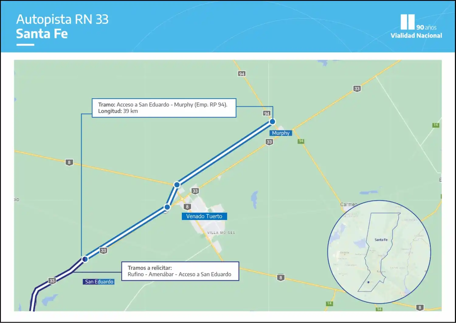
Task: Click the Villa Moises neighborhood label
Action: (x=221, y=233)
